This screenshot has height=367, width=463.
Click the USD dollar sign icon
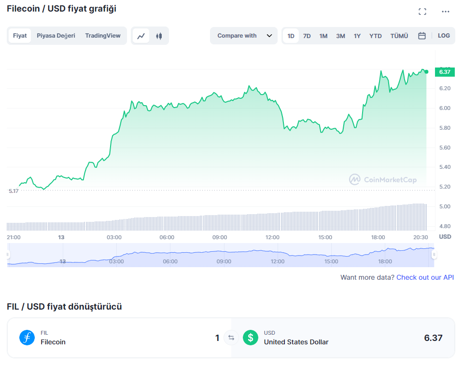(251, 338)
